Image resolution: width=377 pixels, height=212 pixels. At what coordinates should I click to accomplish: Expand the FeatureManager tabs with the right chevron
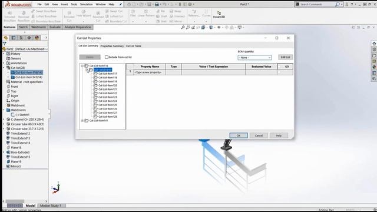(x=46, y=38)
